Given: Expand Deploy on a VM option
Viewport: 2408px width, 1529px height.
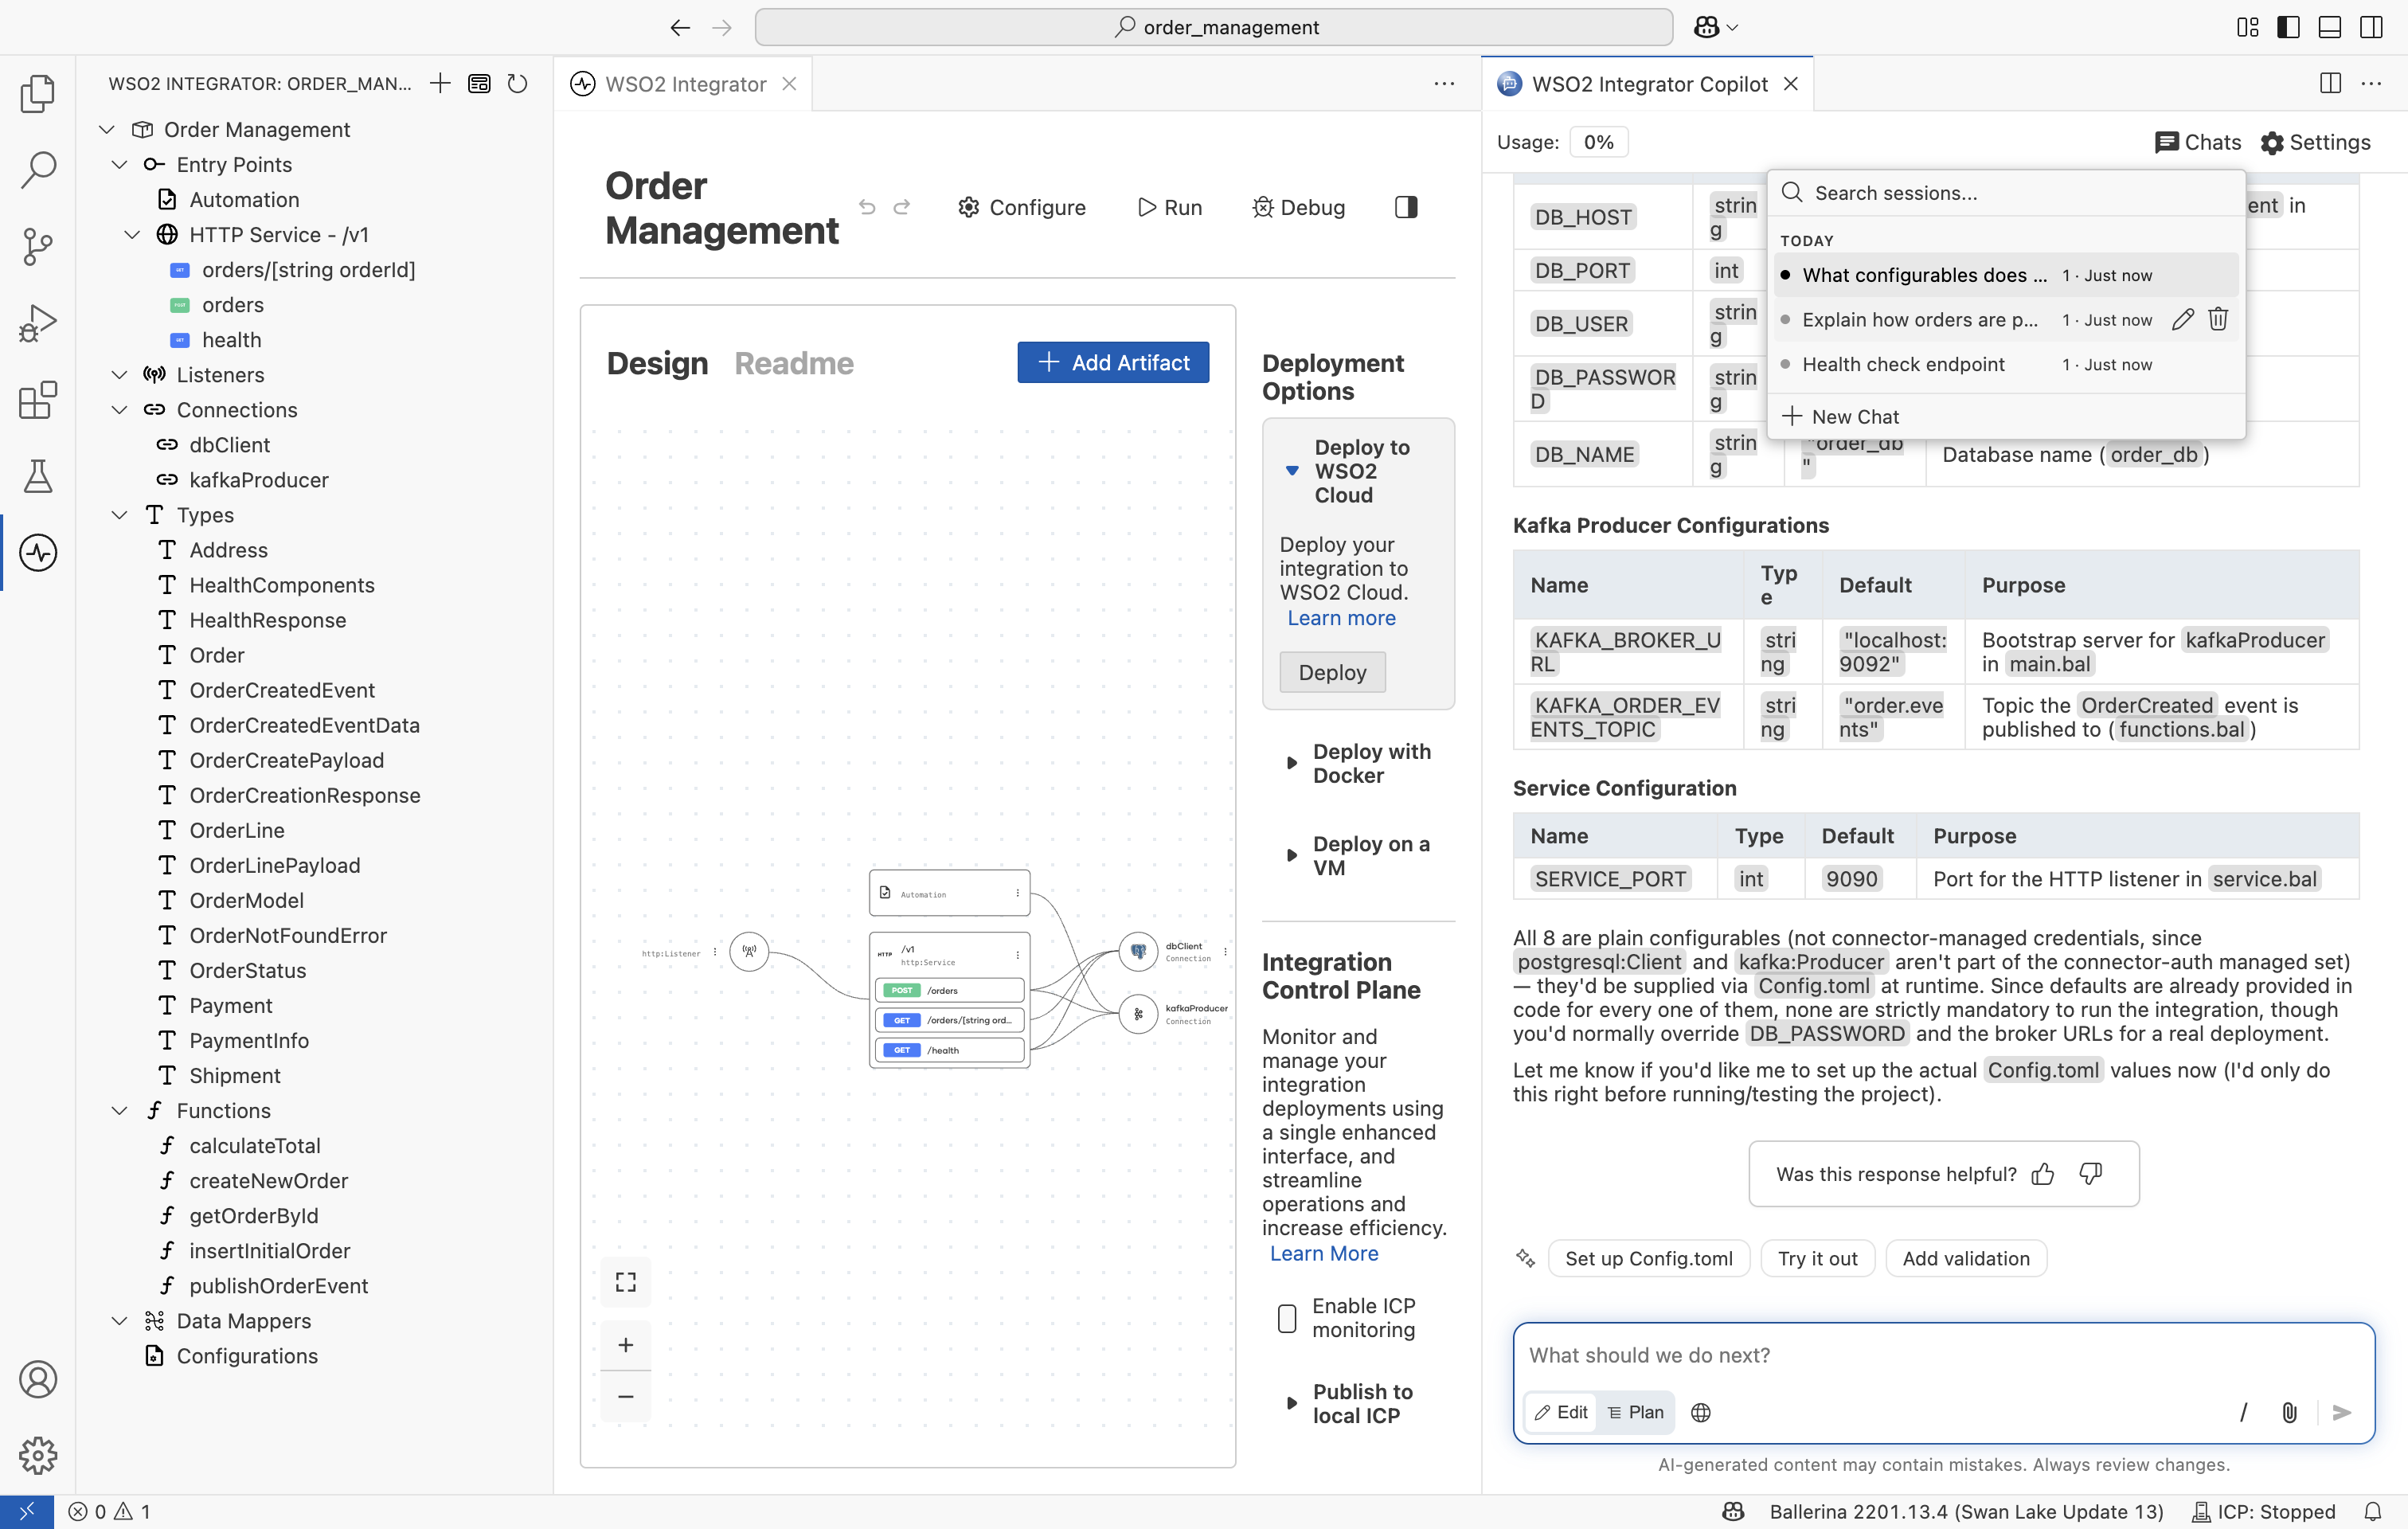Looking at the screenshot, I should point(1359,856).
